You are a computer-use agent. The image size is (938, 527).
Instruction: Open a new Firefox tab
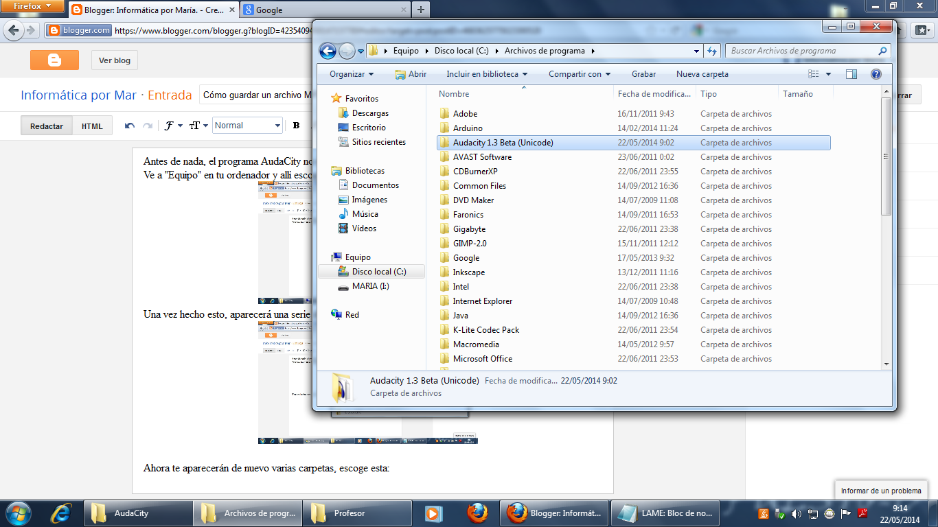tap(420, 10)
